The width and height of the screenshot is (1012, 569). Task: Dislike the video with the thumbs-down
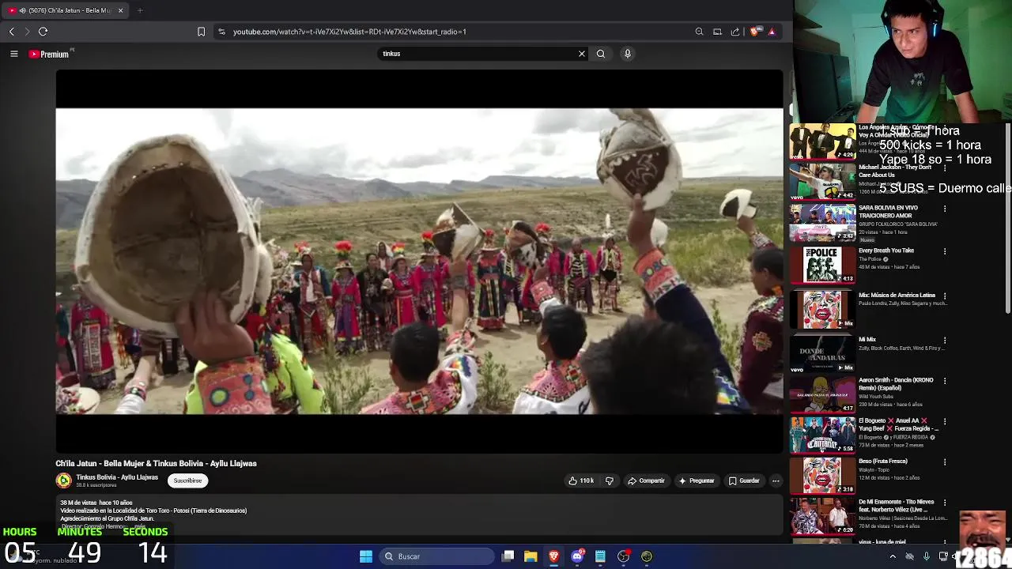(x=609, y=480)
